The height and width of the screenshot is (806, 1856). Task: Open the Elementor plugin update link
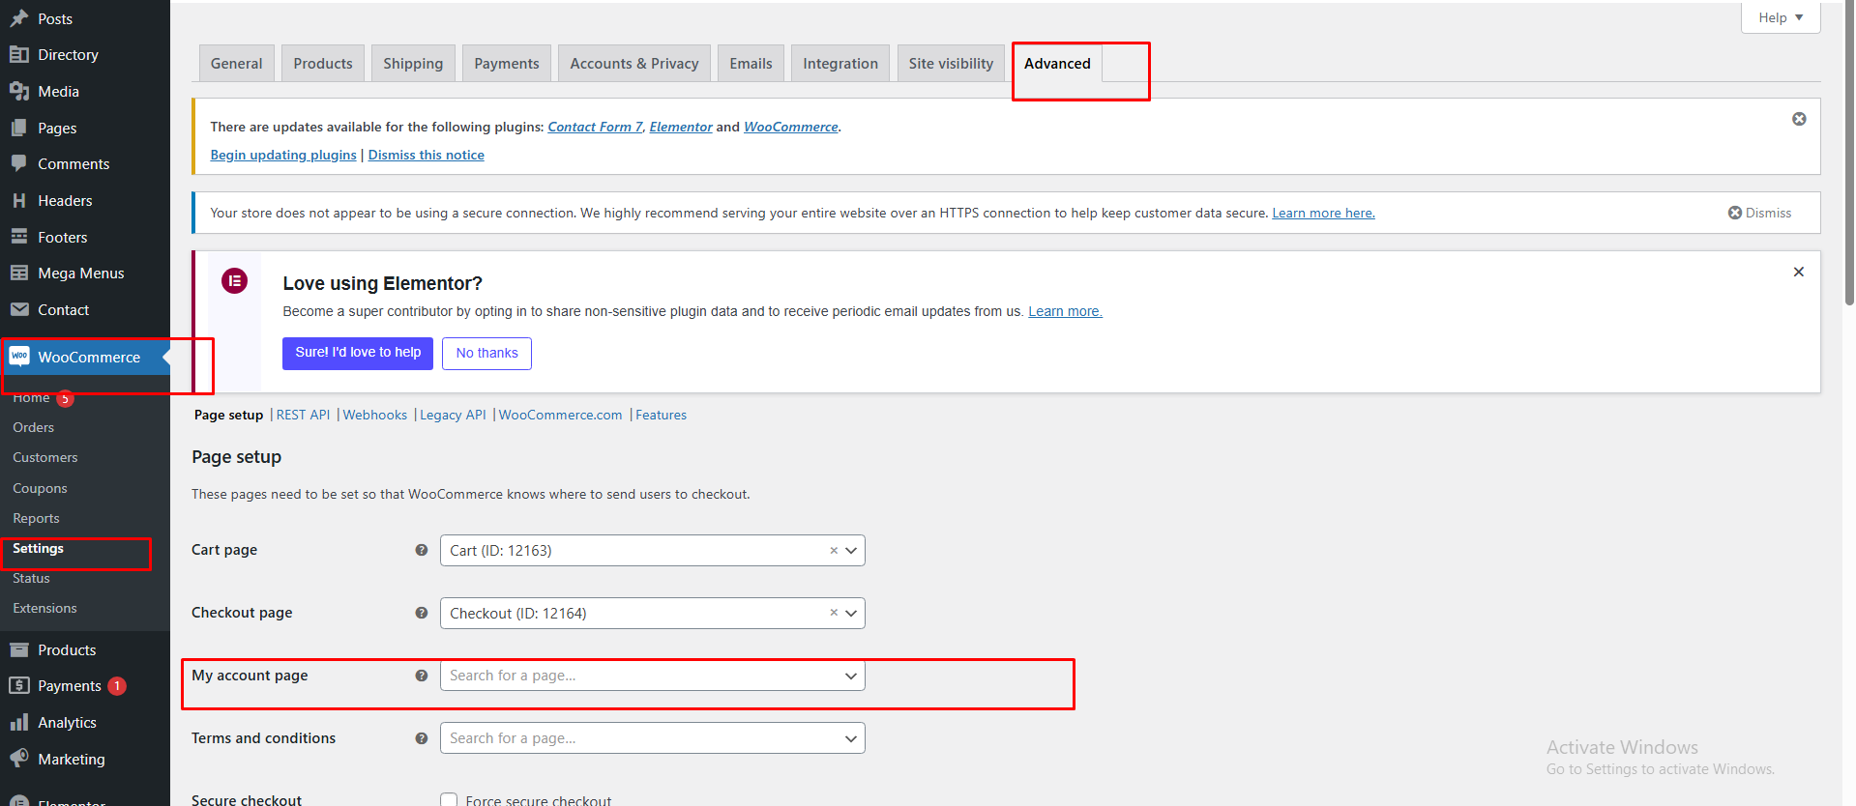681,127
